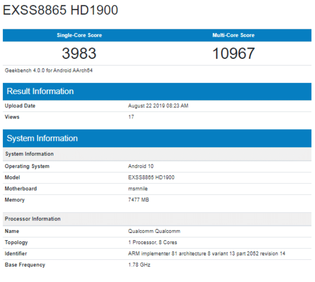
Task: Click the Single-Core Score header
Action: 79,35
